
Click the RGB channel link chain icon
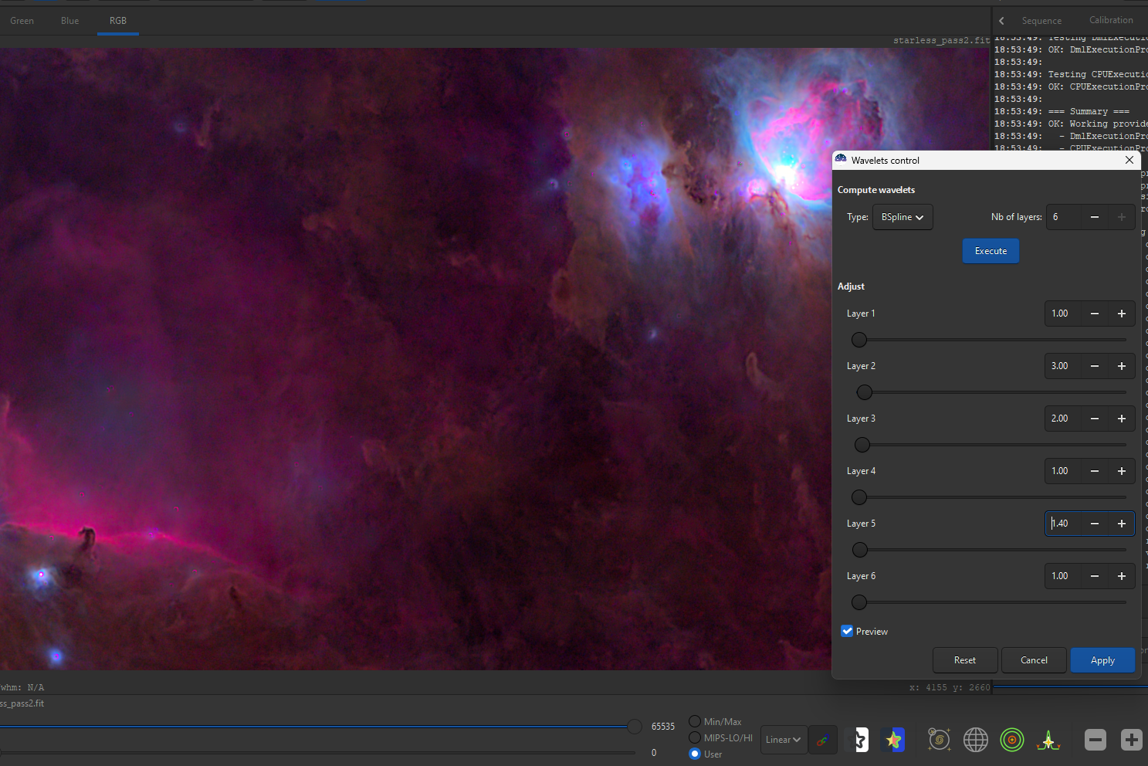pos(822,741)
